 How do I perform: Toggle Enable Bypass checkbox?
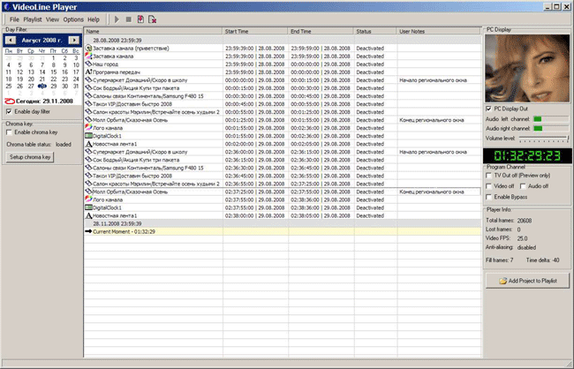coord(488,197)
